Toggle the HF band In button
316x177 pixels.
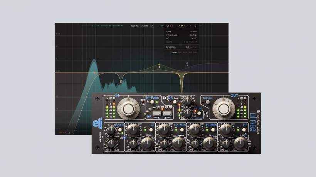(244, 130)
